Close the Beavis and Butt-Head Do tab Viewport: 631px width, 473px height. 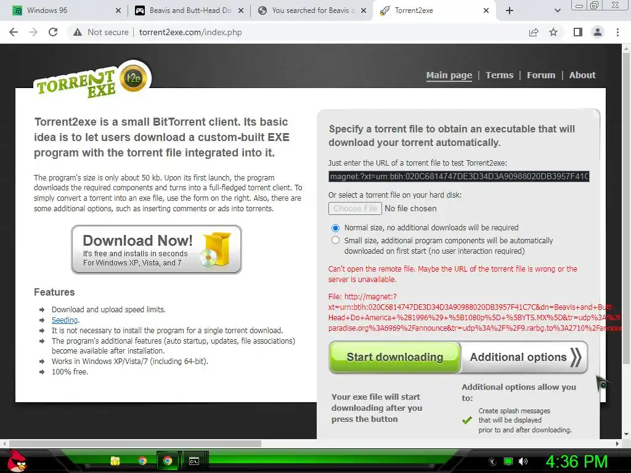(241, 11)
